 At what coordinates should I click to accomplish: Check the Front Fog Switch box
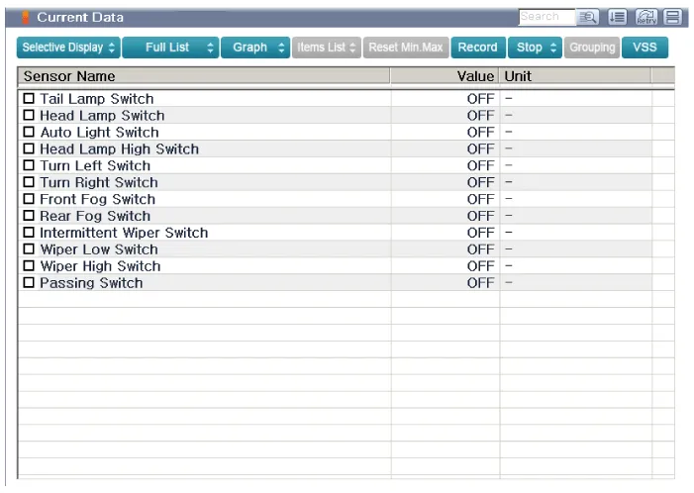pos(29,200)
